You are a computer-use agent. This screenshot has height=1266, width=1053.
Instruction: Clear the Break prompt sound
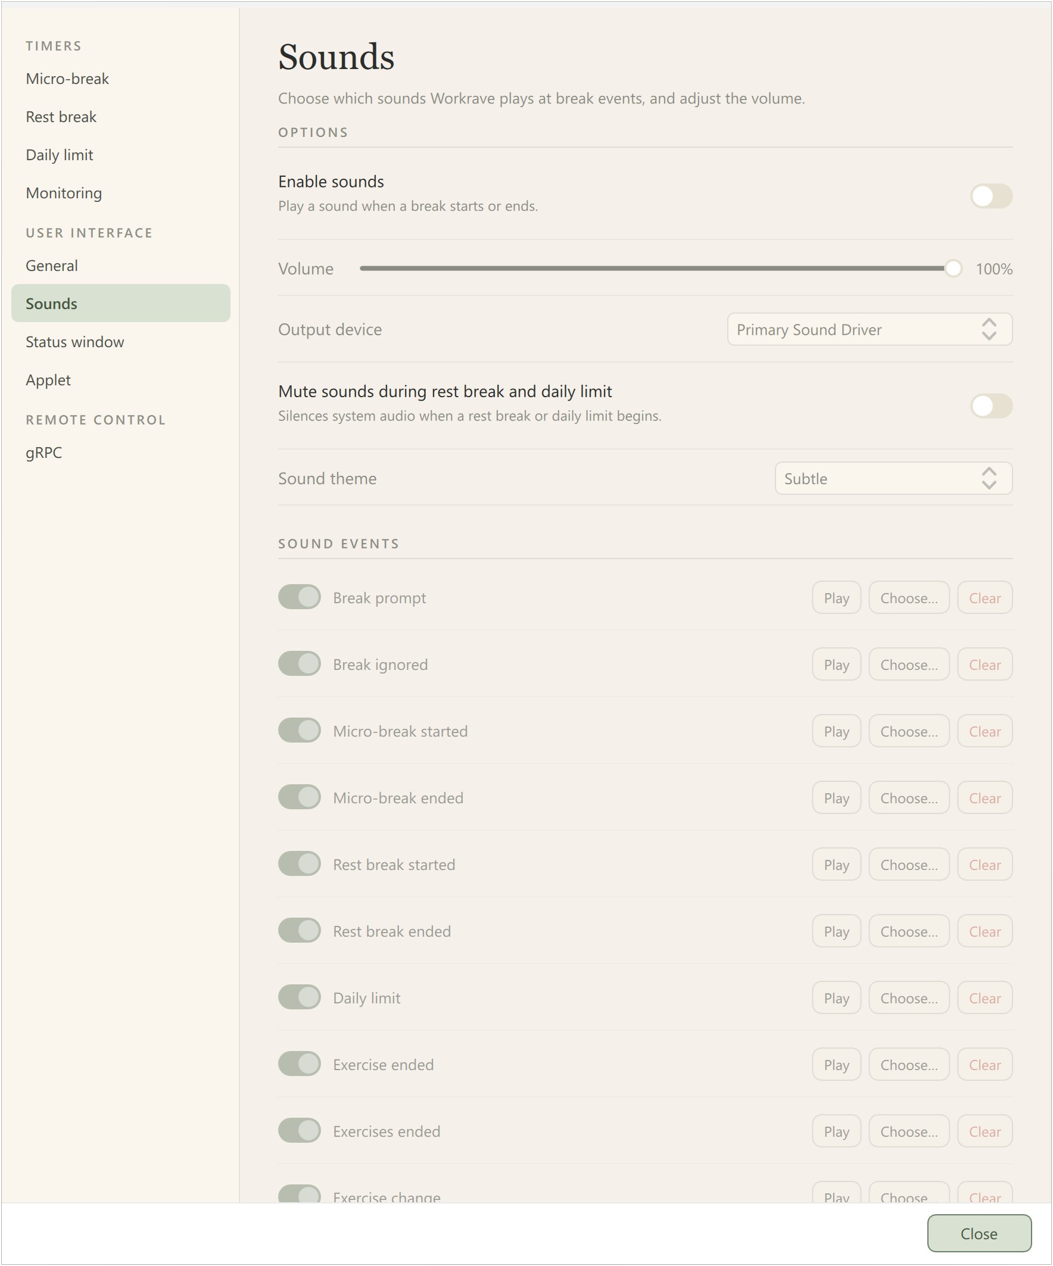(985, 598)
